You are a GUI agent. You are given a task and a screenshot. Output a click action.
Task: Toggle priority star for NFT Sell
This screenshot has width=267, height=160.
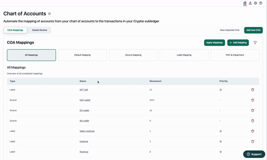(x=221, y=90)
